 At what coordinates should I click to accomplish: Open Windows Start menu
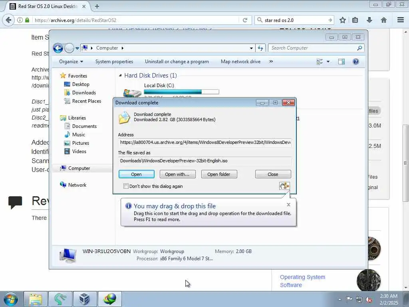pos(11,299)
